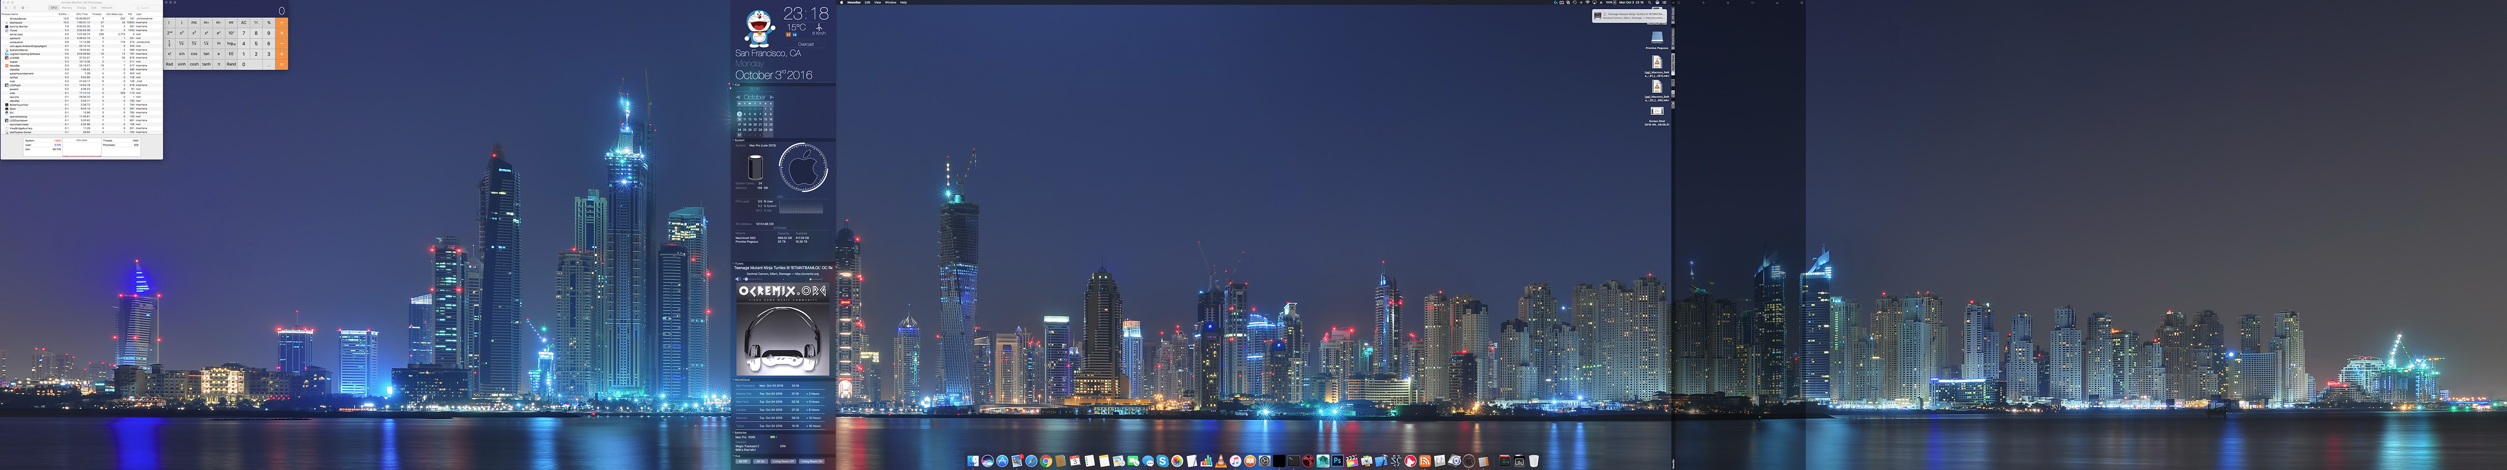
Task: Open Safari compass icon in Dock
Action: (1031, 461)
